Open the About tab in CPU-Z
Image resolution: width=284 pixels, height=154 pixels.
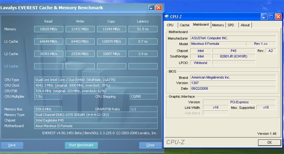(x=245, y=25)
